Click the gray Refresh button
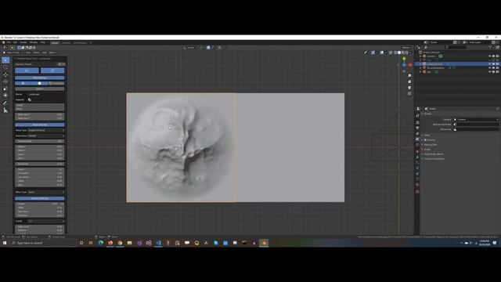 point(40,89)
